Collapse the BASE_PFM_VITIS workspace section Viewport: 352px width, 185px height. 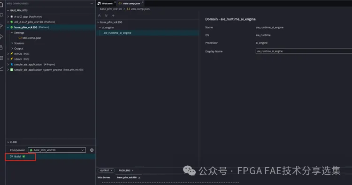pos(8,10)
